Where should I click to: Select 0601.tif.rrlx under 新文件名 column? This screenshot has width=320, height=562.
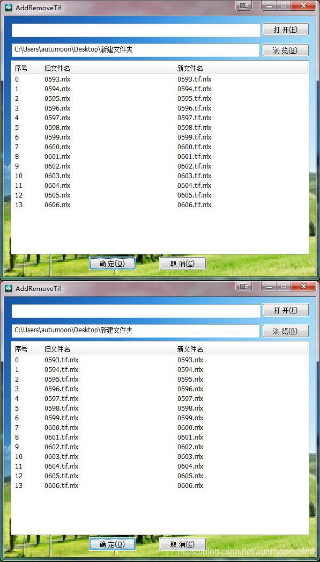195,157
